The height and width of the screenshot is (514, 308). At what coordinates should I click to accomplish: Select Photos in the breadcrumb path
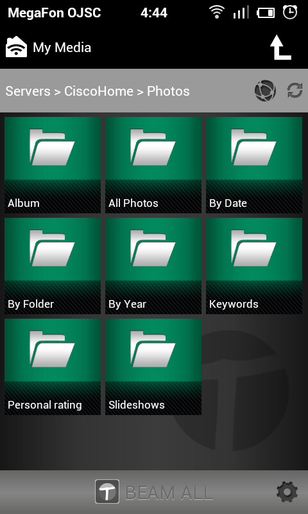point(168,91)
